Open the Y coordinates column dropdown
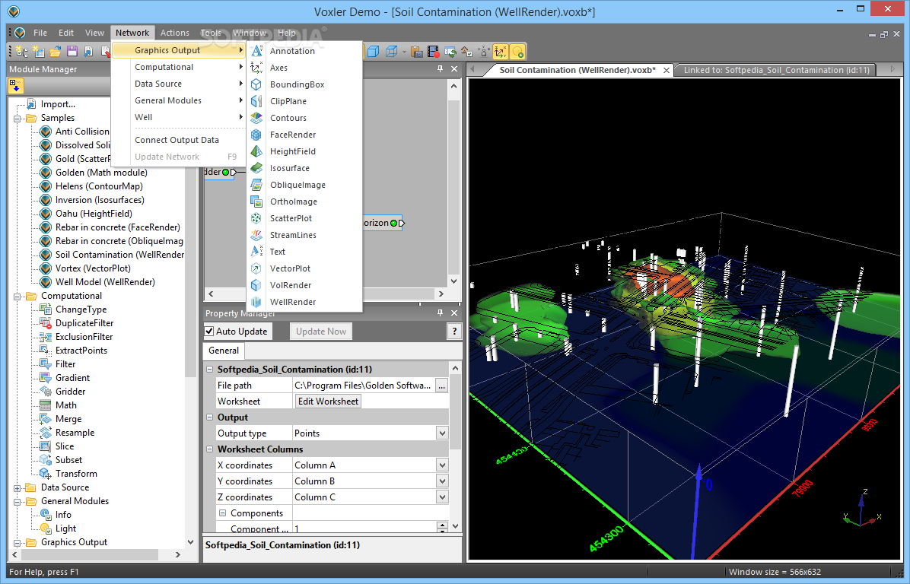The width and height of the screenshot is (910, 584). click(x=442, y=481)
